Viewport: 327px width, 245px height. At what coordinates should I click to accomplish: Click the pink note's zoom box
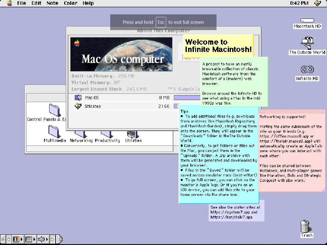point(322,112)
